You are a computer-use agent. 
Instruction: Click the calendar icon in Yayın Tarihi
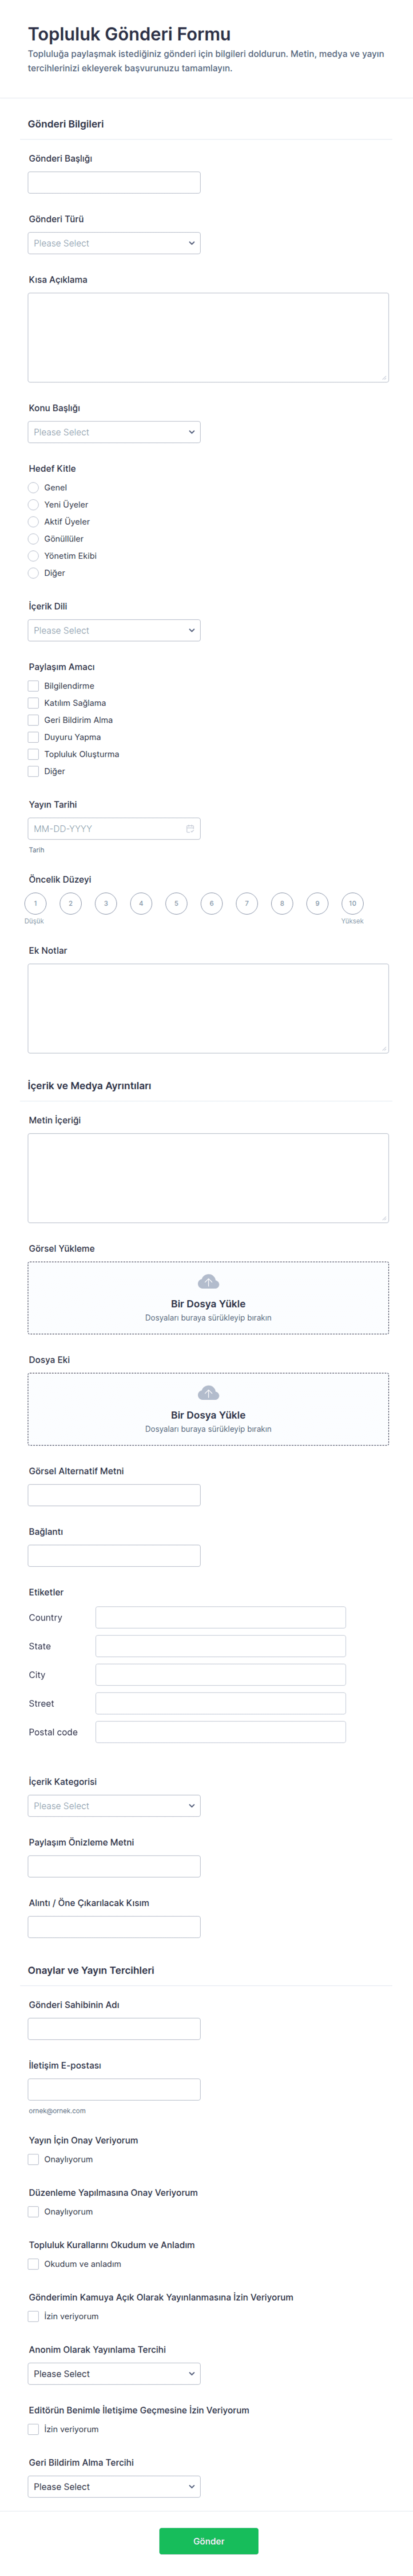pyautogui.click(x=190, y=828)
